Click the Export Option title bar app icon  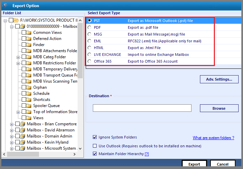tap(5, 5)
